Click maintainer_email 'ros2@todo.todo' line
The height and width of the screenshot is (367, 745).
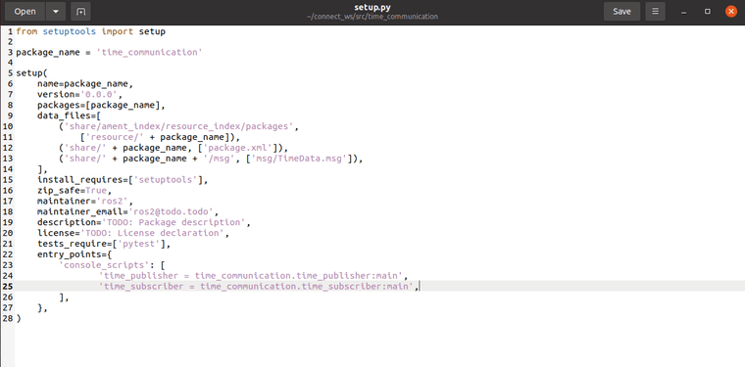pyautogui.click(x=128, y=211)
